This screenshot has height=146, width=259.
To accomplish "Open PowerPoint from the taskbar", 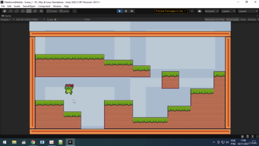I will coord(51,142).
